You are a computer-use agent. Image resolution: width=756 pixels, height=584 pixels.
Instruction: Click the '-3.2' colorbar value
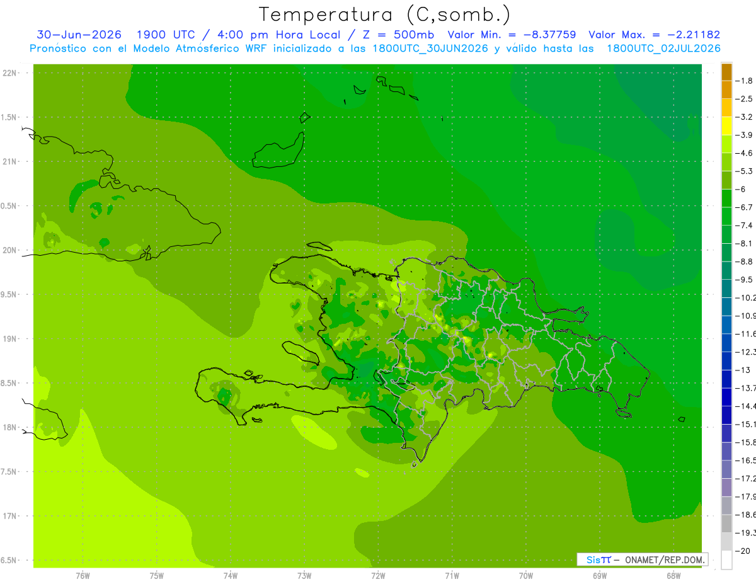coord(744,117)
